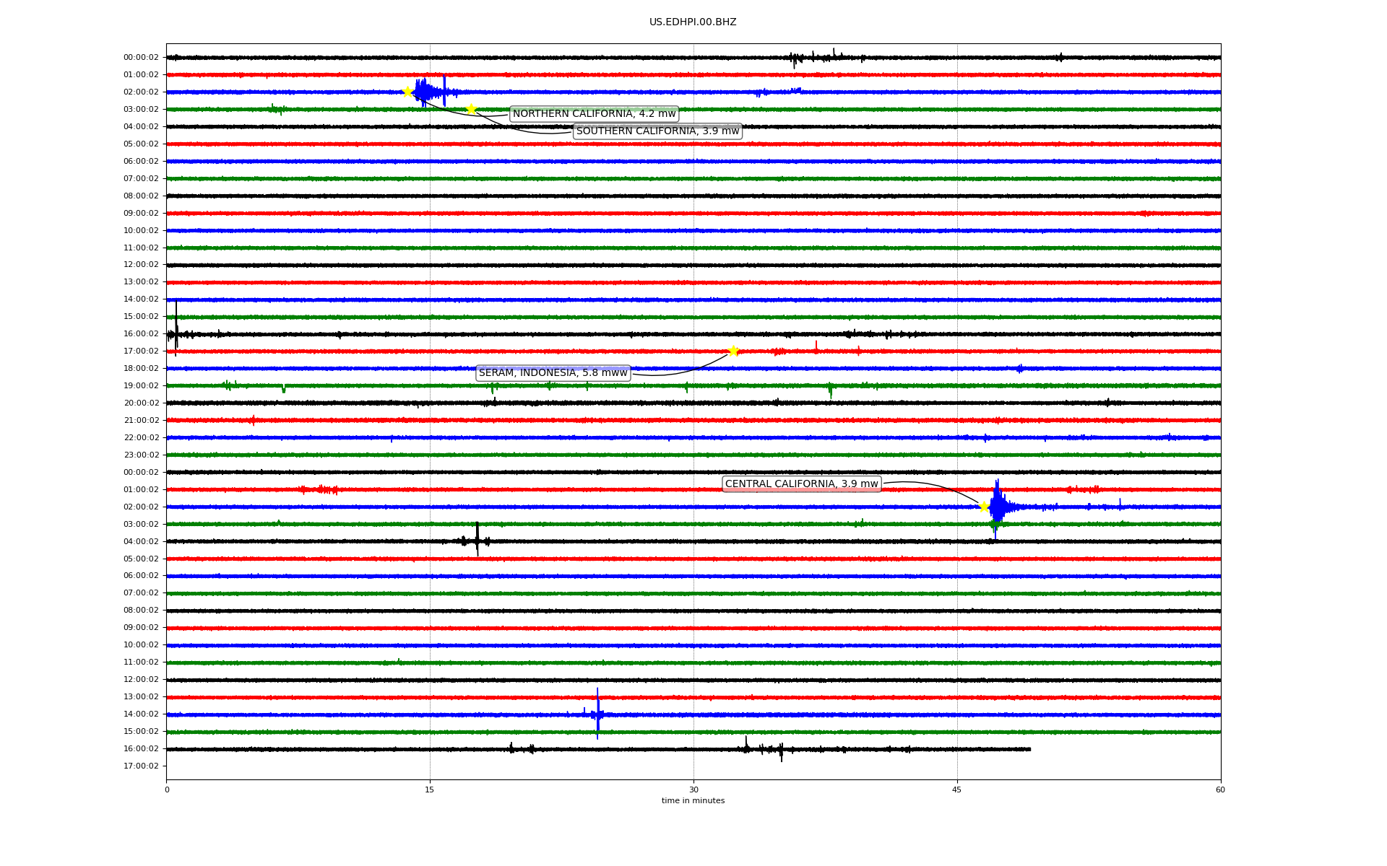Click the 17:00:02 row label at bottom
This screenshot has width=1387, height=866.
click(x=141, y=766)
